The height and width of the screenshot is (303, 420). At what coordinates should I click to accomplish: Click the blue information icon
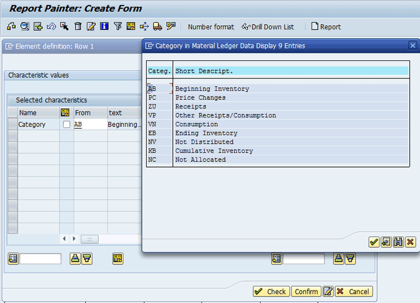coord(104,27)
